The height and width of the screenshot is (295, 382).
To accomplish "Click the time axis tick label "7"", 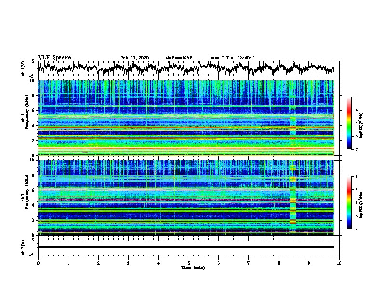I will (249, 263).
